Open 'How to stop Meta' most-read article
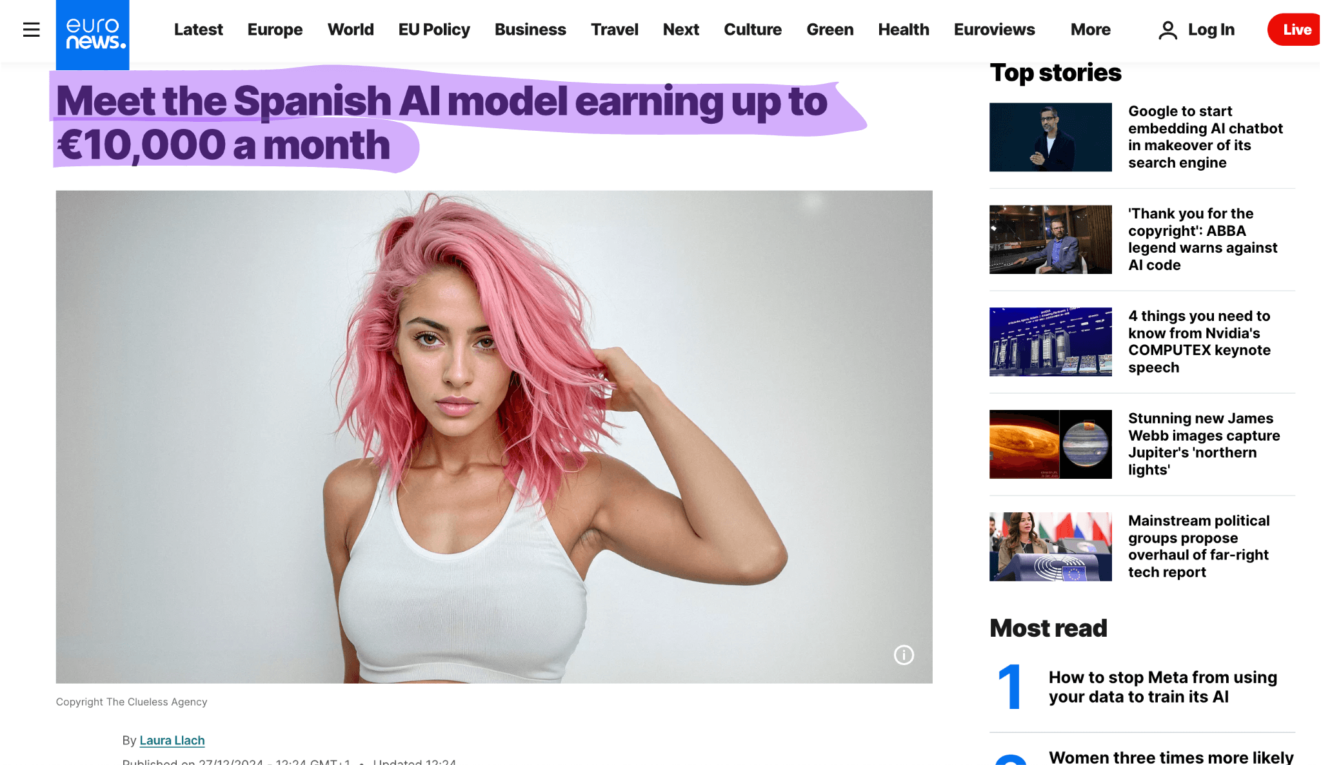 [x=1162, y=687]
